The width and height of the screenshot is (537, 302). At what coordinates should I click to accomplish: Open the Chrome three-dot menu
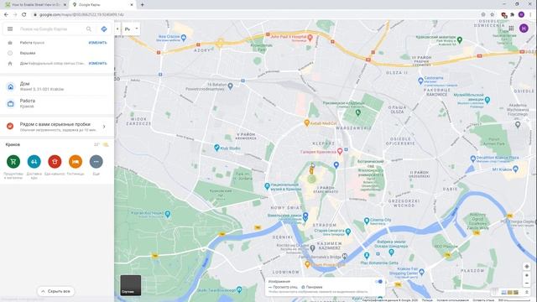pos(530,15)
